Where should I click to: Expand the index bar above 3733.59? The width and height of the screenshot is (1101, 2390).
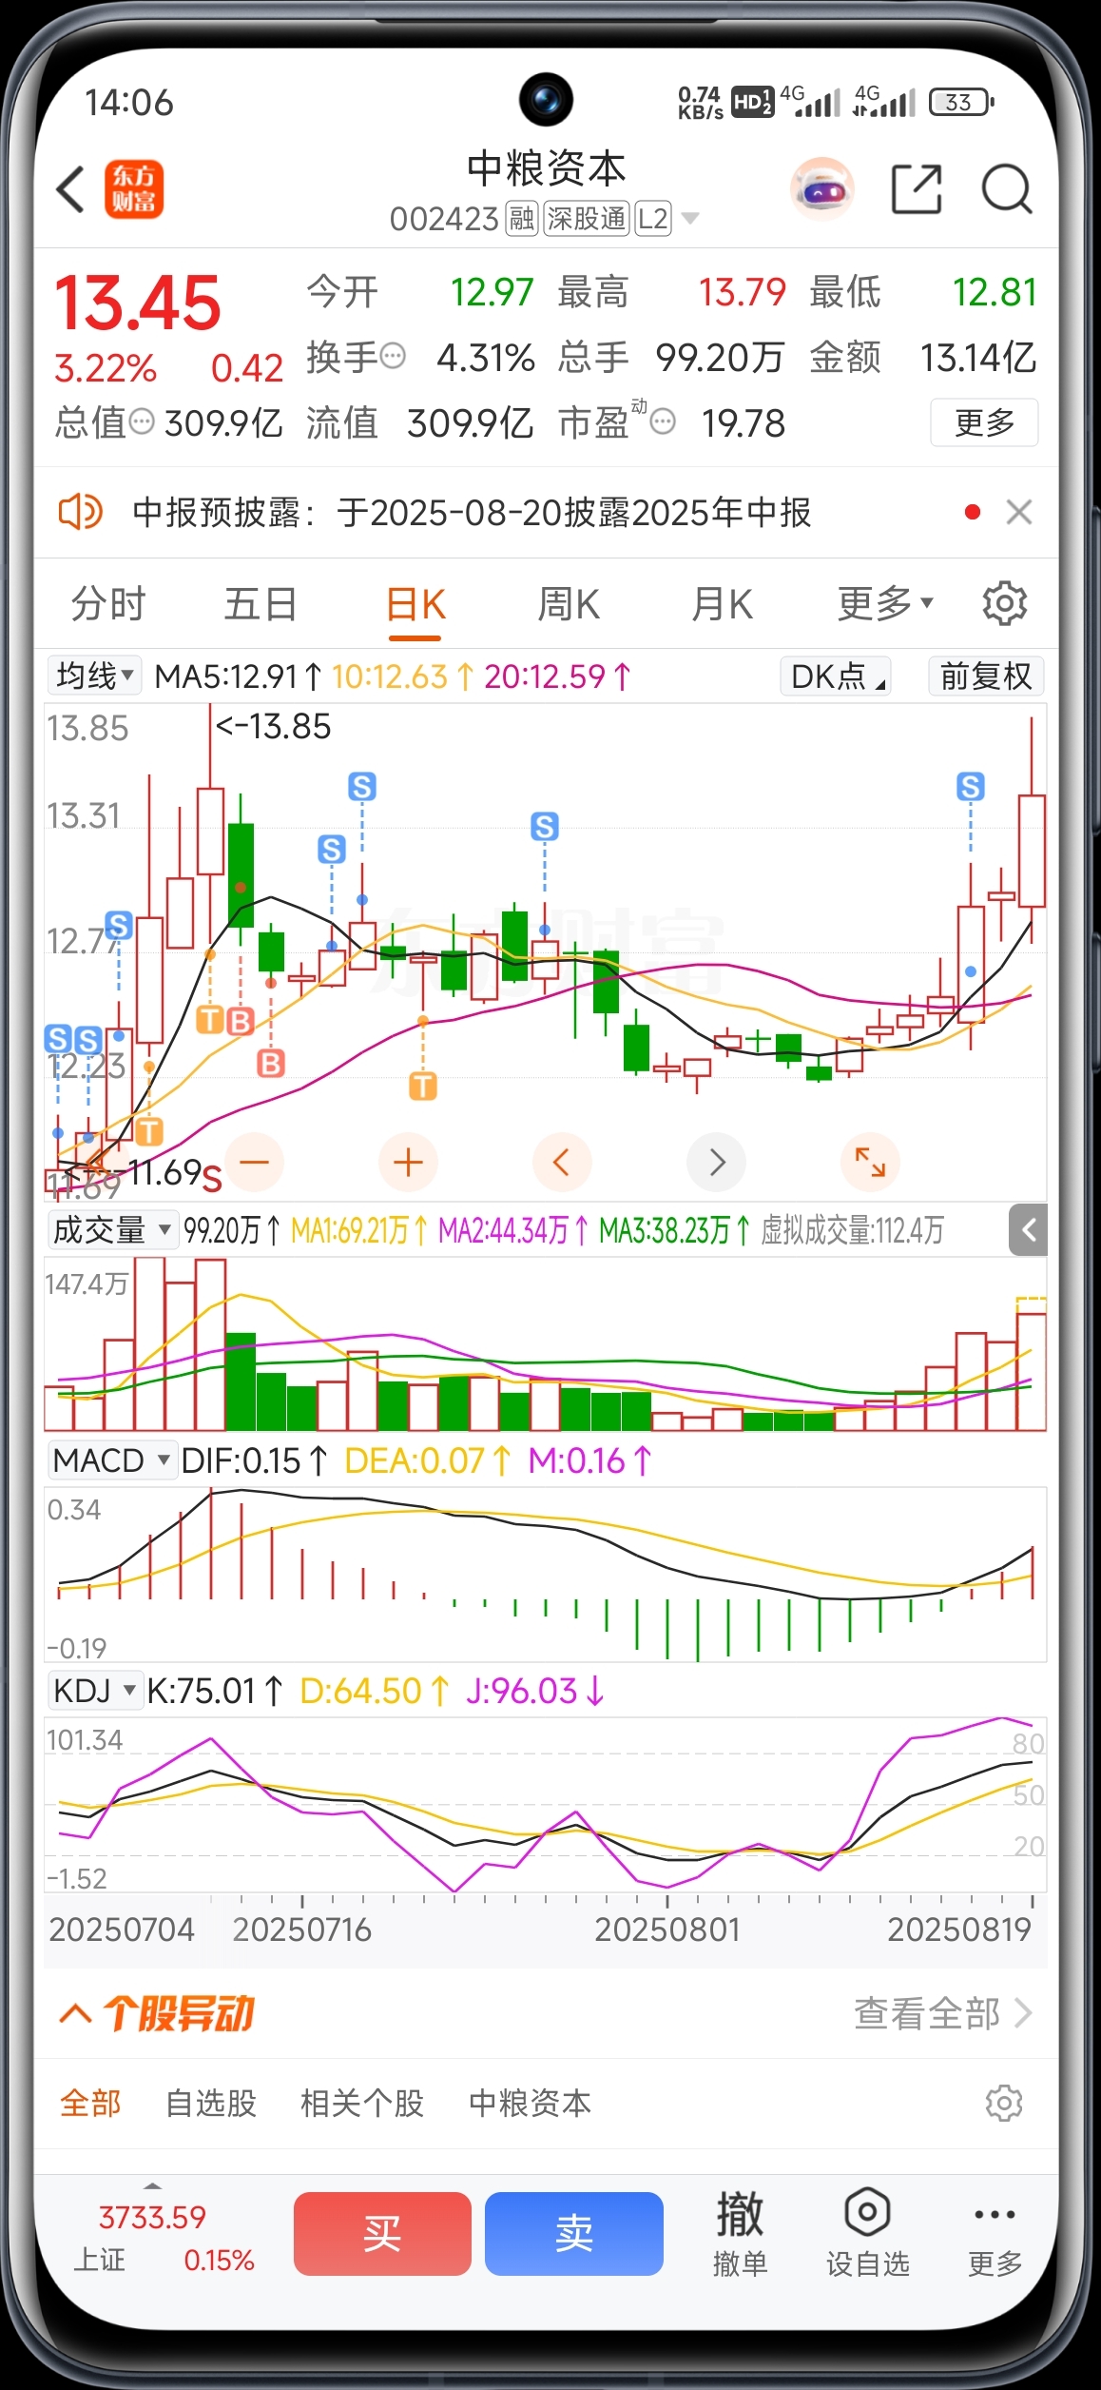coord(152,2185)
